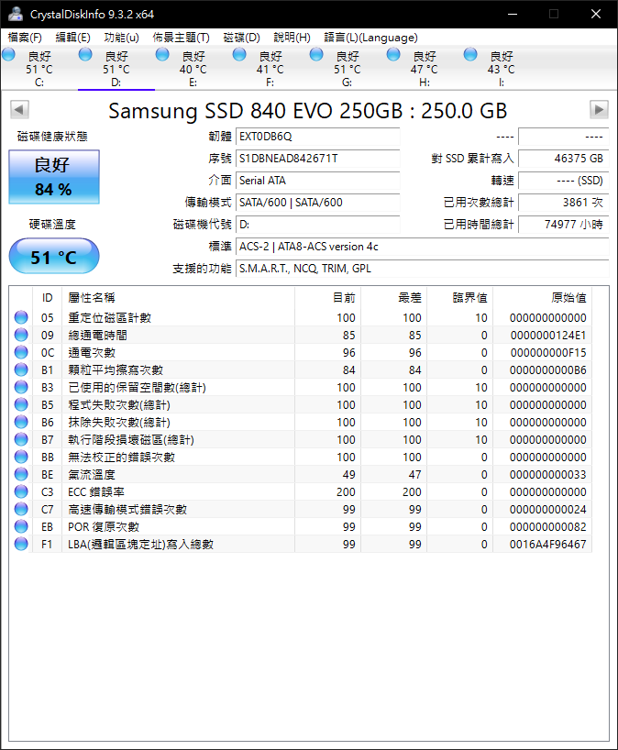The image size is (618, 750).
Task: Click status orb for drive H:
Action: (x=393, y=54)
